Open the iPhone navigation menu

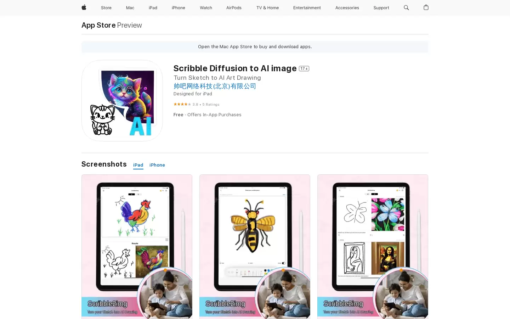point(178,8)
